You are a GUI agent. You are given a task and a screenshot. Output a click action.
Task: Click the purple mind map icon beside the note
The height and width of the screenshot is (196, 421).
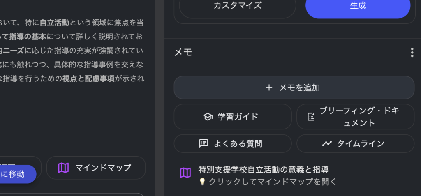point(185,173)
